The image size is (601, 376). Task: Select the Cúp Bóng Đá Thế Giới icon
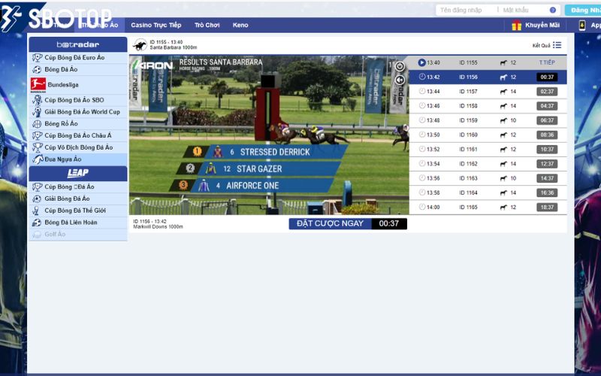tap(36, 211)
